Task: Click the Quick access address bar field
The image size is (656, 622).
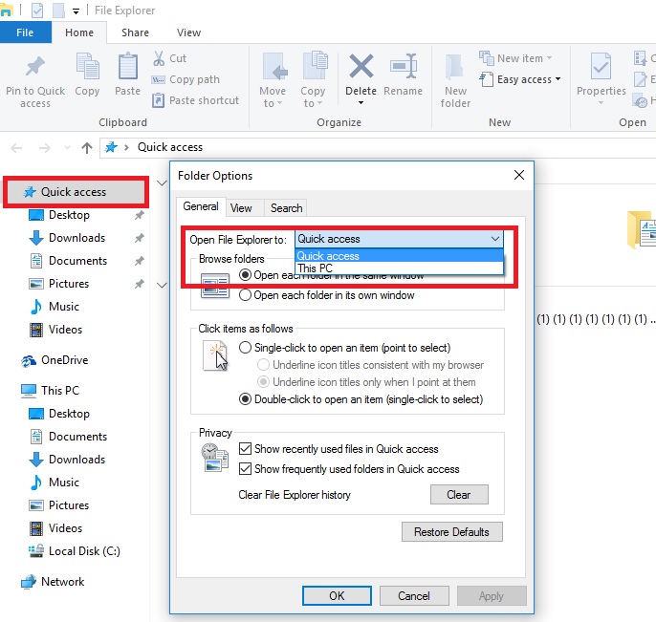Action: [377, 147]
